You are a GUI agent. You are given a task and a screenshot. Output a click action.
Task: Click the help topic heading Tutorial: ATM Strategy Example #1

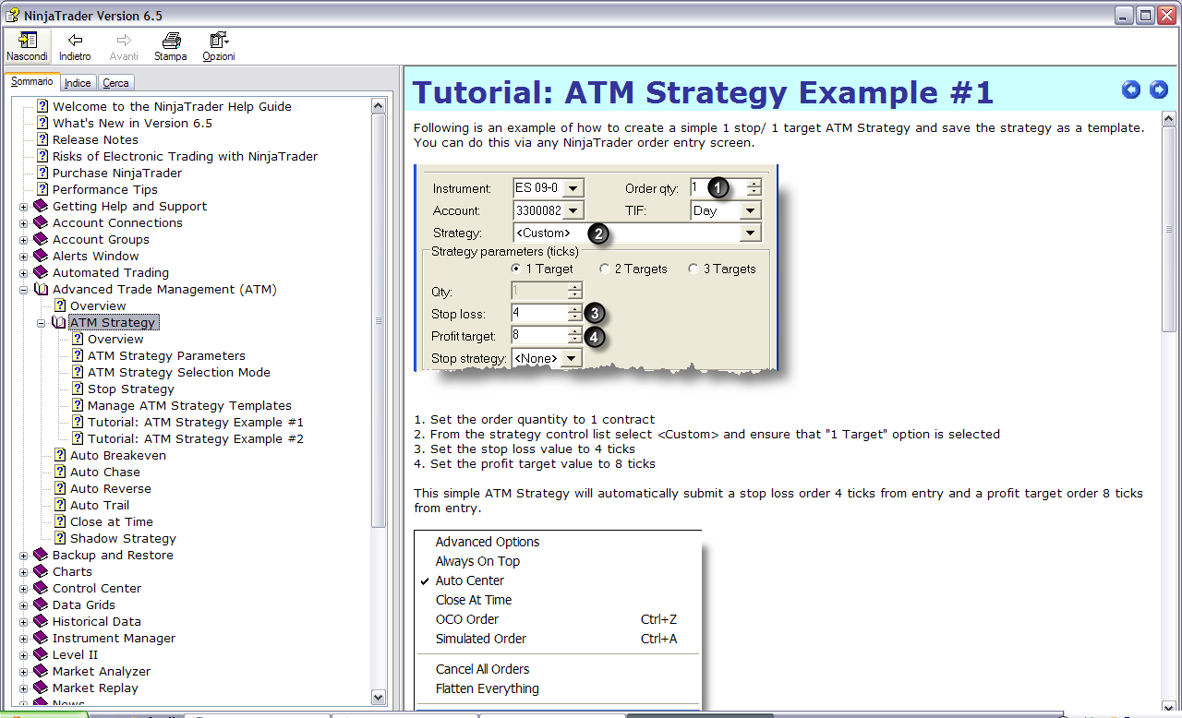[x=703, y=92]
